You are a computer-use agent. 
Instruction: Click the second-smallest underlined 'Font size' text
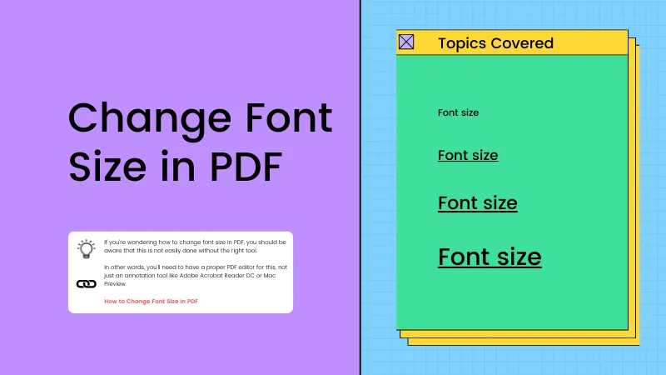468,155
